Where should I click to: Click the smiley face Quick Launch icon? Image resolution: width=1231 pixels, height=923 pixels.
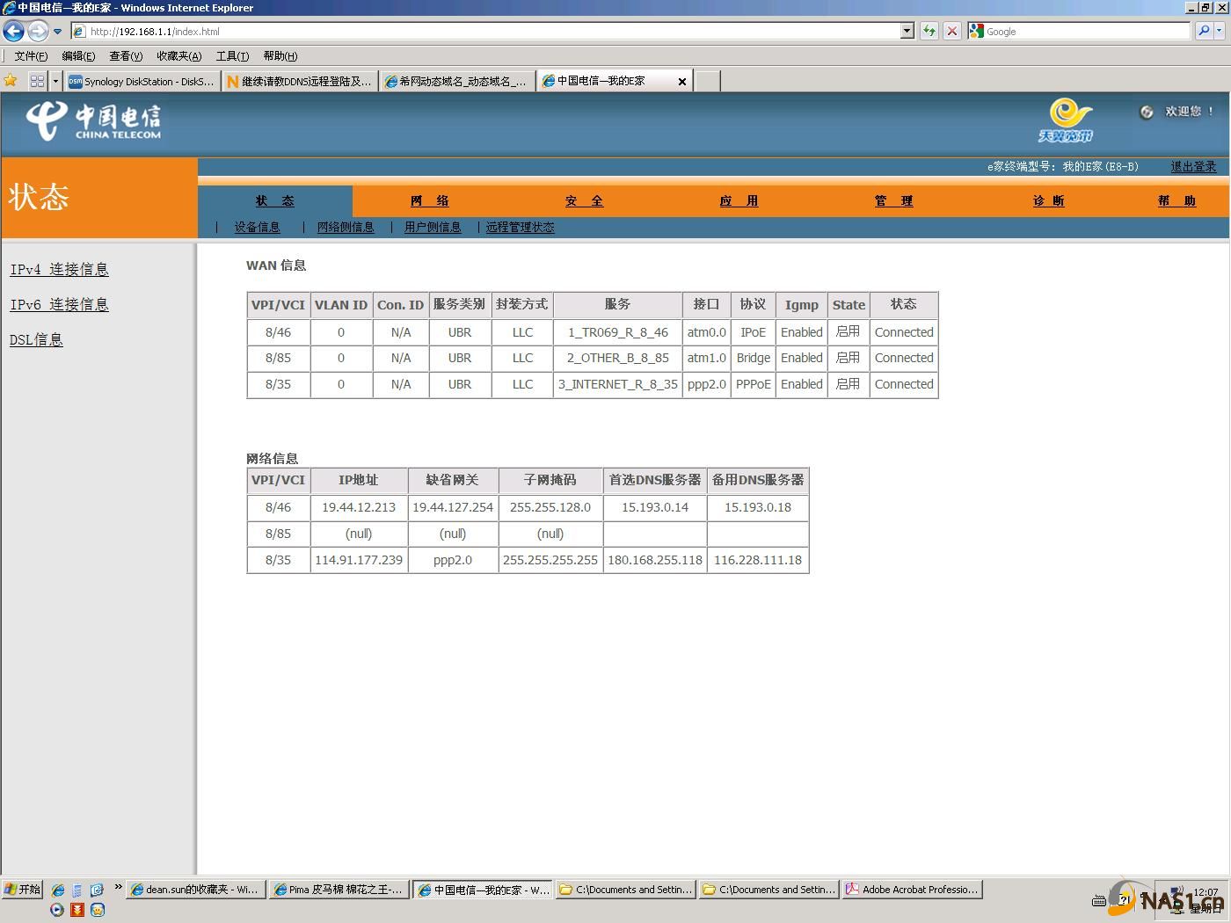tap(98, 910)
